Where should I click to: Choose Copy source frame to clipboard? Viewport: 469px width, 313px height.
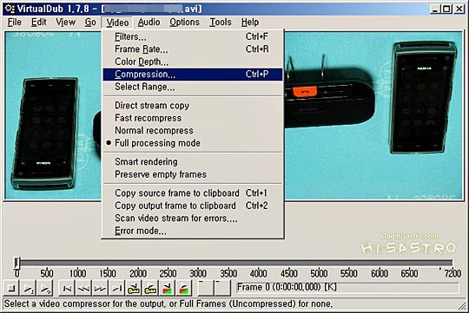193,193
